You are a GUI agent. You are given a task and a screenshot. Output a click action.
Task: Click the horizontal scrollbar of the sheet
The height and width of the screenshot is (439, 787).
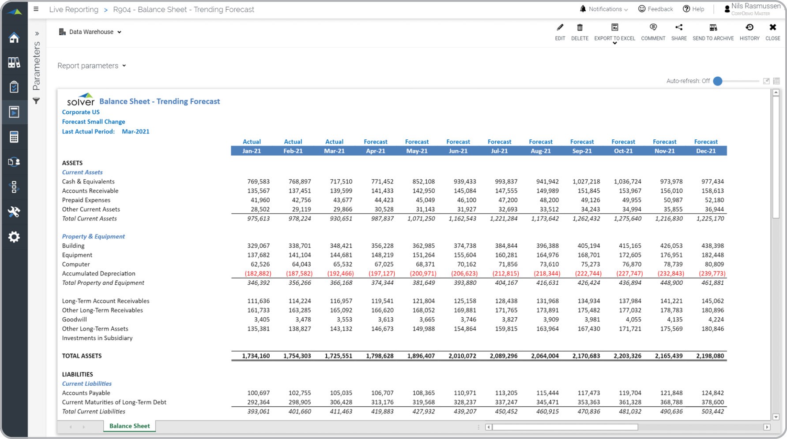point(565,427)
